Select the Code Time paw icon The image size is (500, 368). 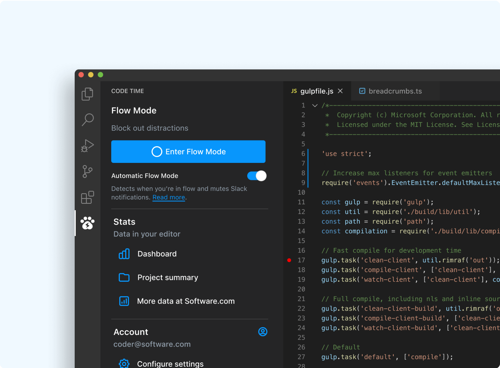87,224
